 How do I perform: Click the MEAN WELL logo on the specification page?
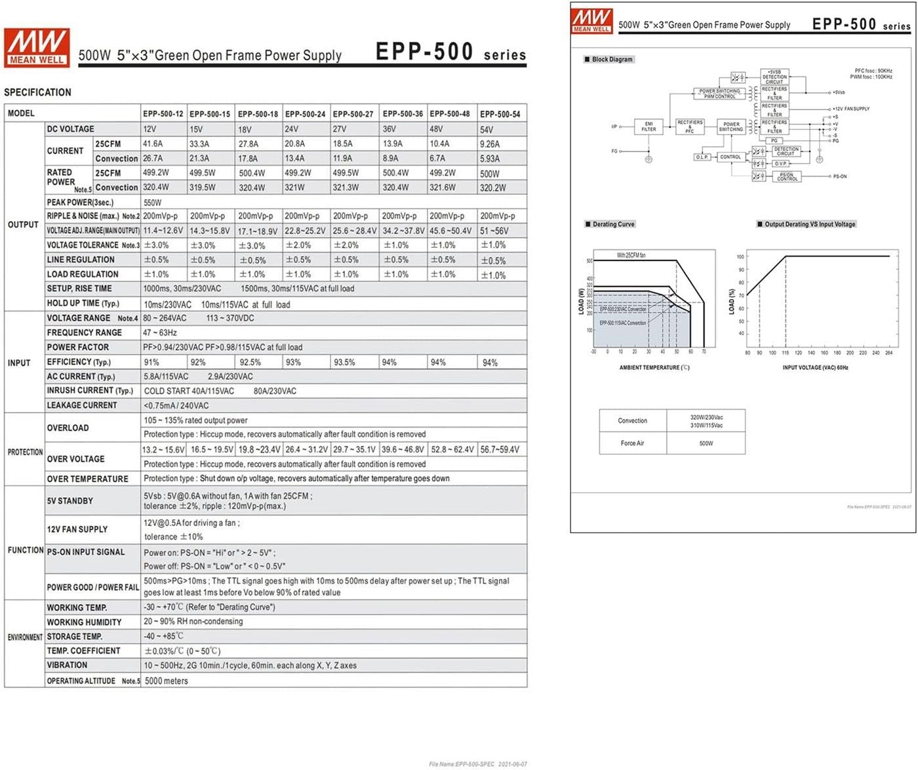tap(37, 47)
